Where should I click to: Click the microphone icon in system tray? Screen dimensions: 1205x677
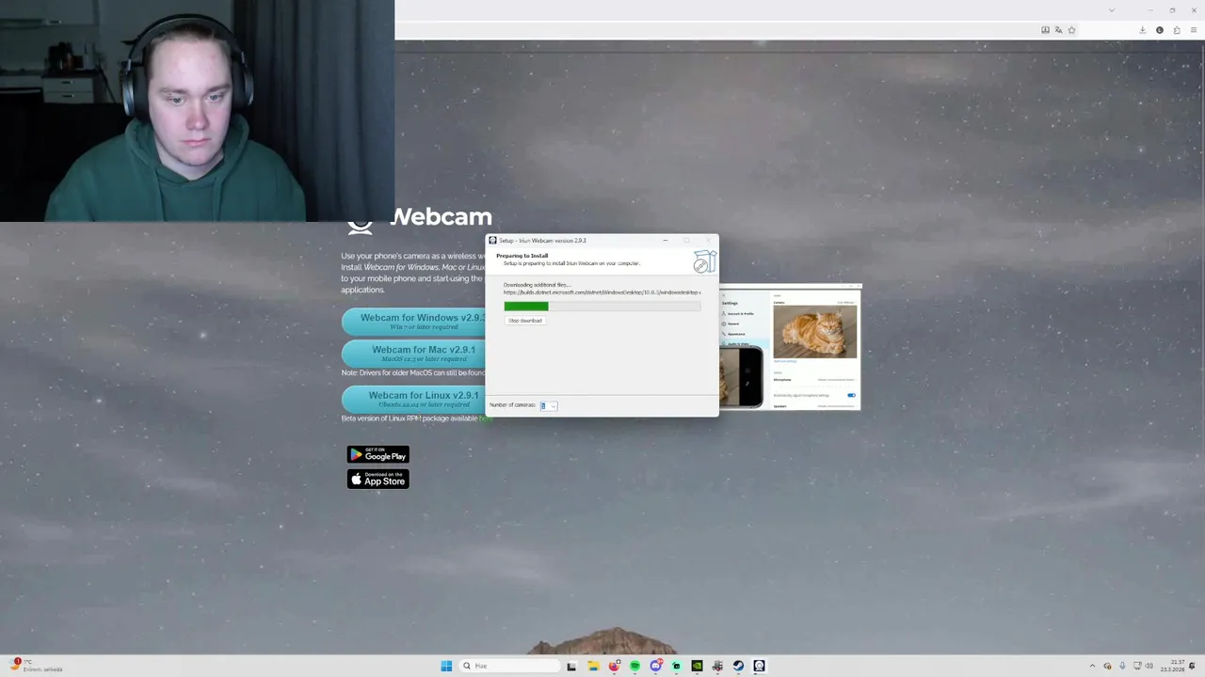pos(1123,666)
